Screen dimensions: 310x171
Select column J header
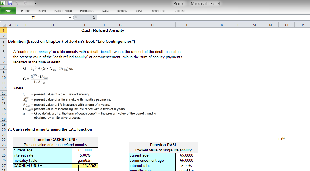click(206, 25)
